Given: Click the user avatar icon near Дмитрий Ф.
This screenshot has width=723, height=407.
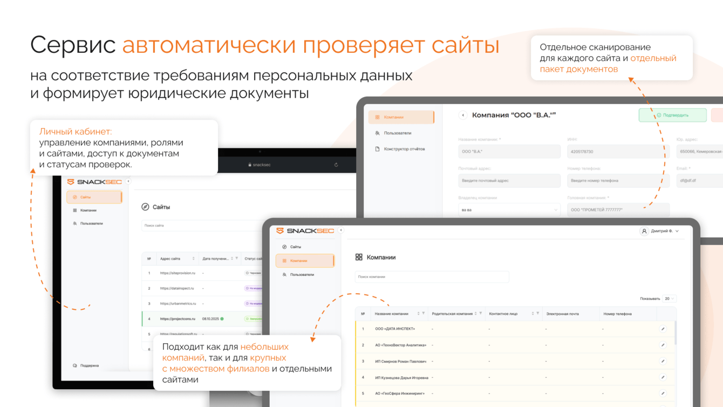Looking at the screenshot, I should pyautogui.click(x=644, y=231).
